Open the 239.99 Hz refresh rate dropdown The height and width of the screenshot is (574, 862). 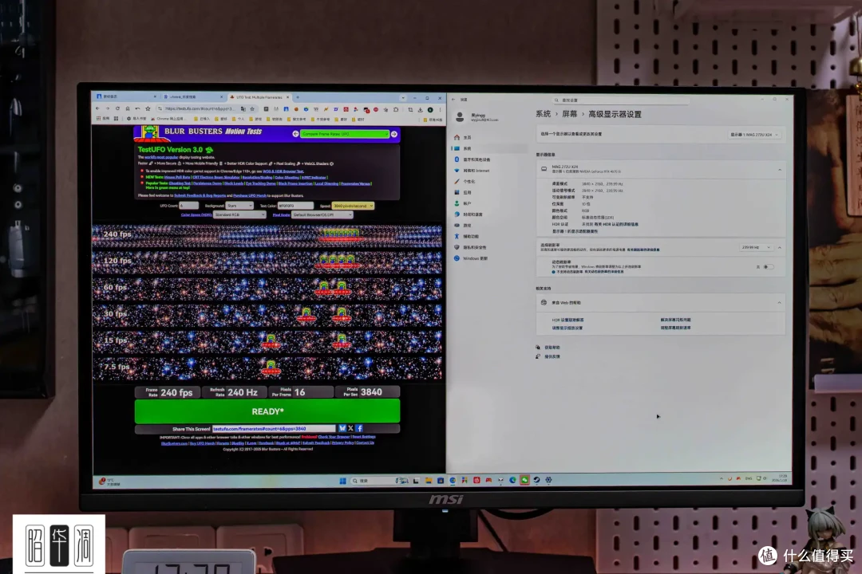point(756,247)
